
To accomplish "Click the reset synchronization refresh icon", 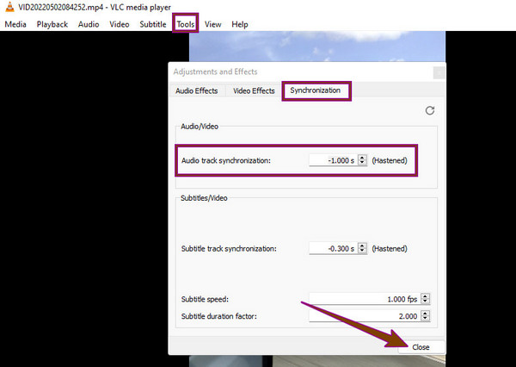I will click(430, 110).
